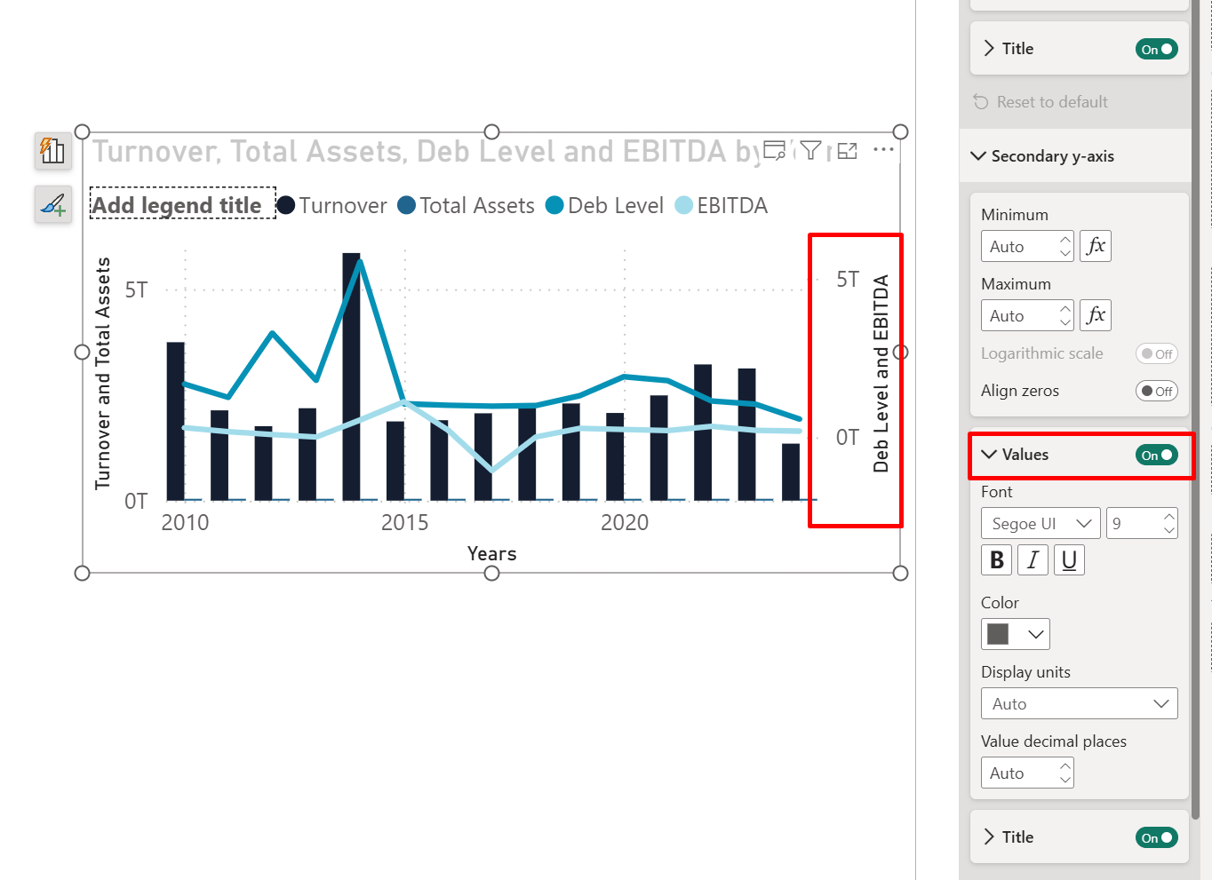The image size is (1212, 880).
Task: Enable the Align zeros toggle
Action: click(1156, 391)
